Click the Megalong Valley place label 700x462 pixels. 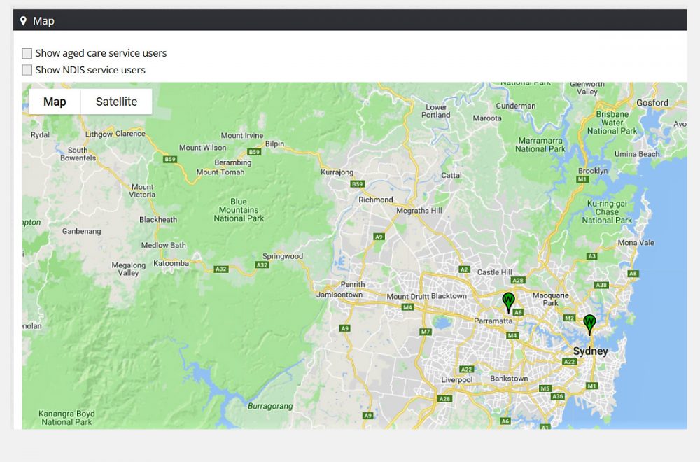pos(129,269)
